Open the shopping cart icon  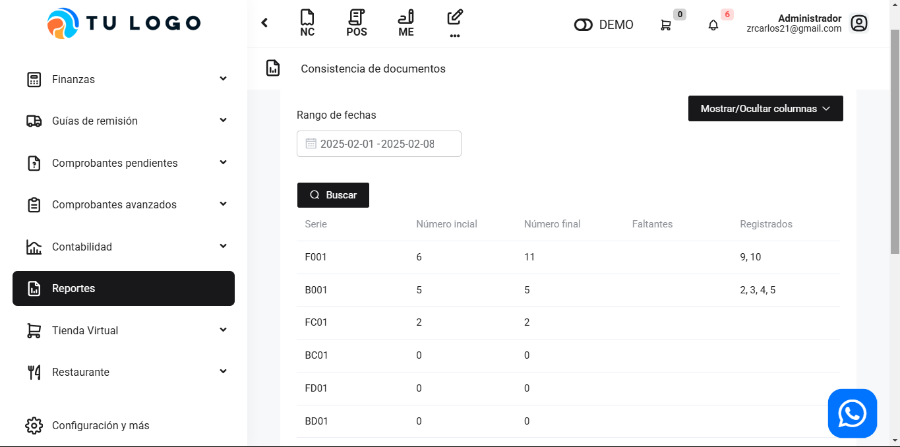click(x=666, y=25)
